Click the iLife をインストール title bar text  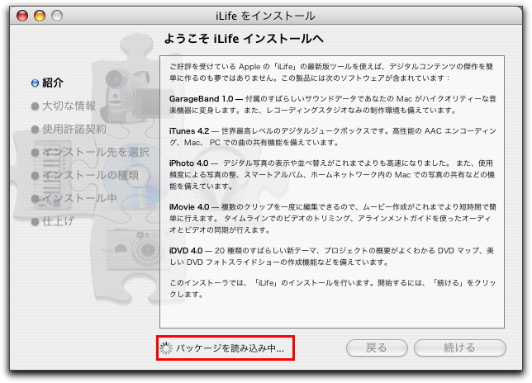point(265,16)
